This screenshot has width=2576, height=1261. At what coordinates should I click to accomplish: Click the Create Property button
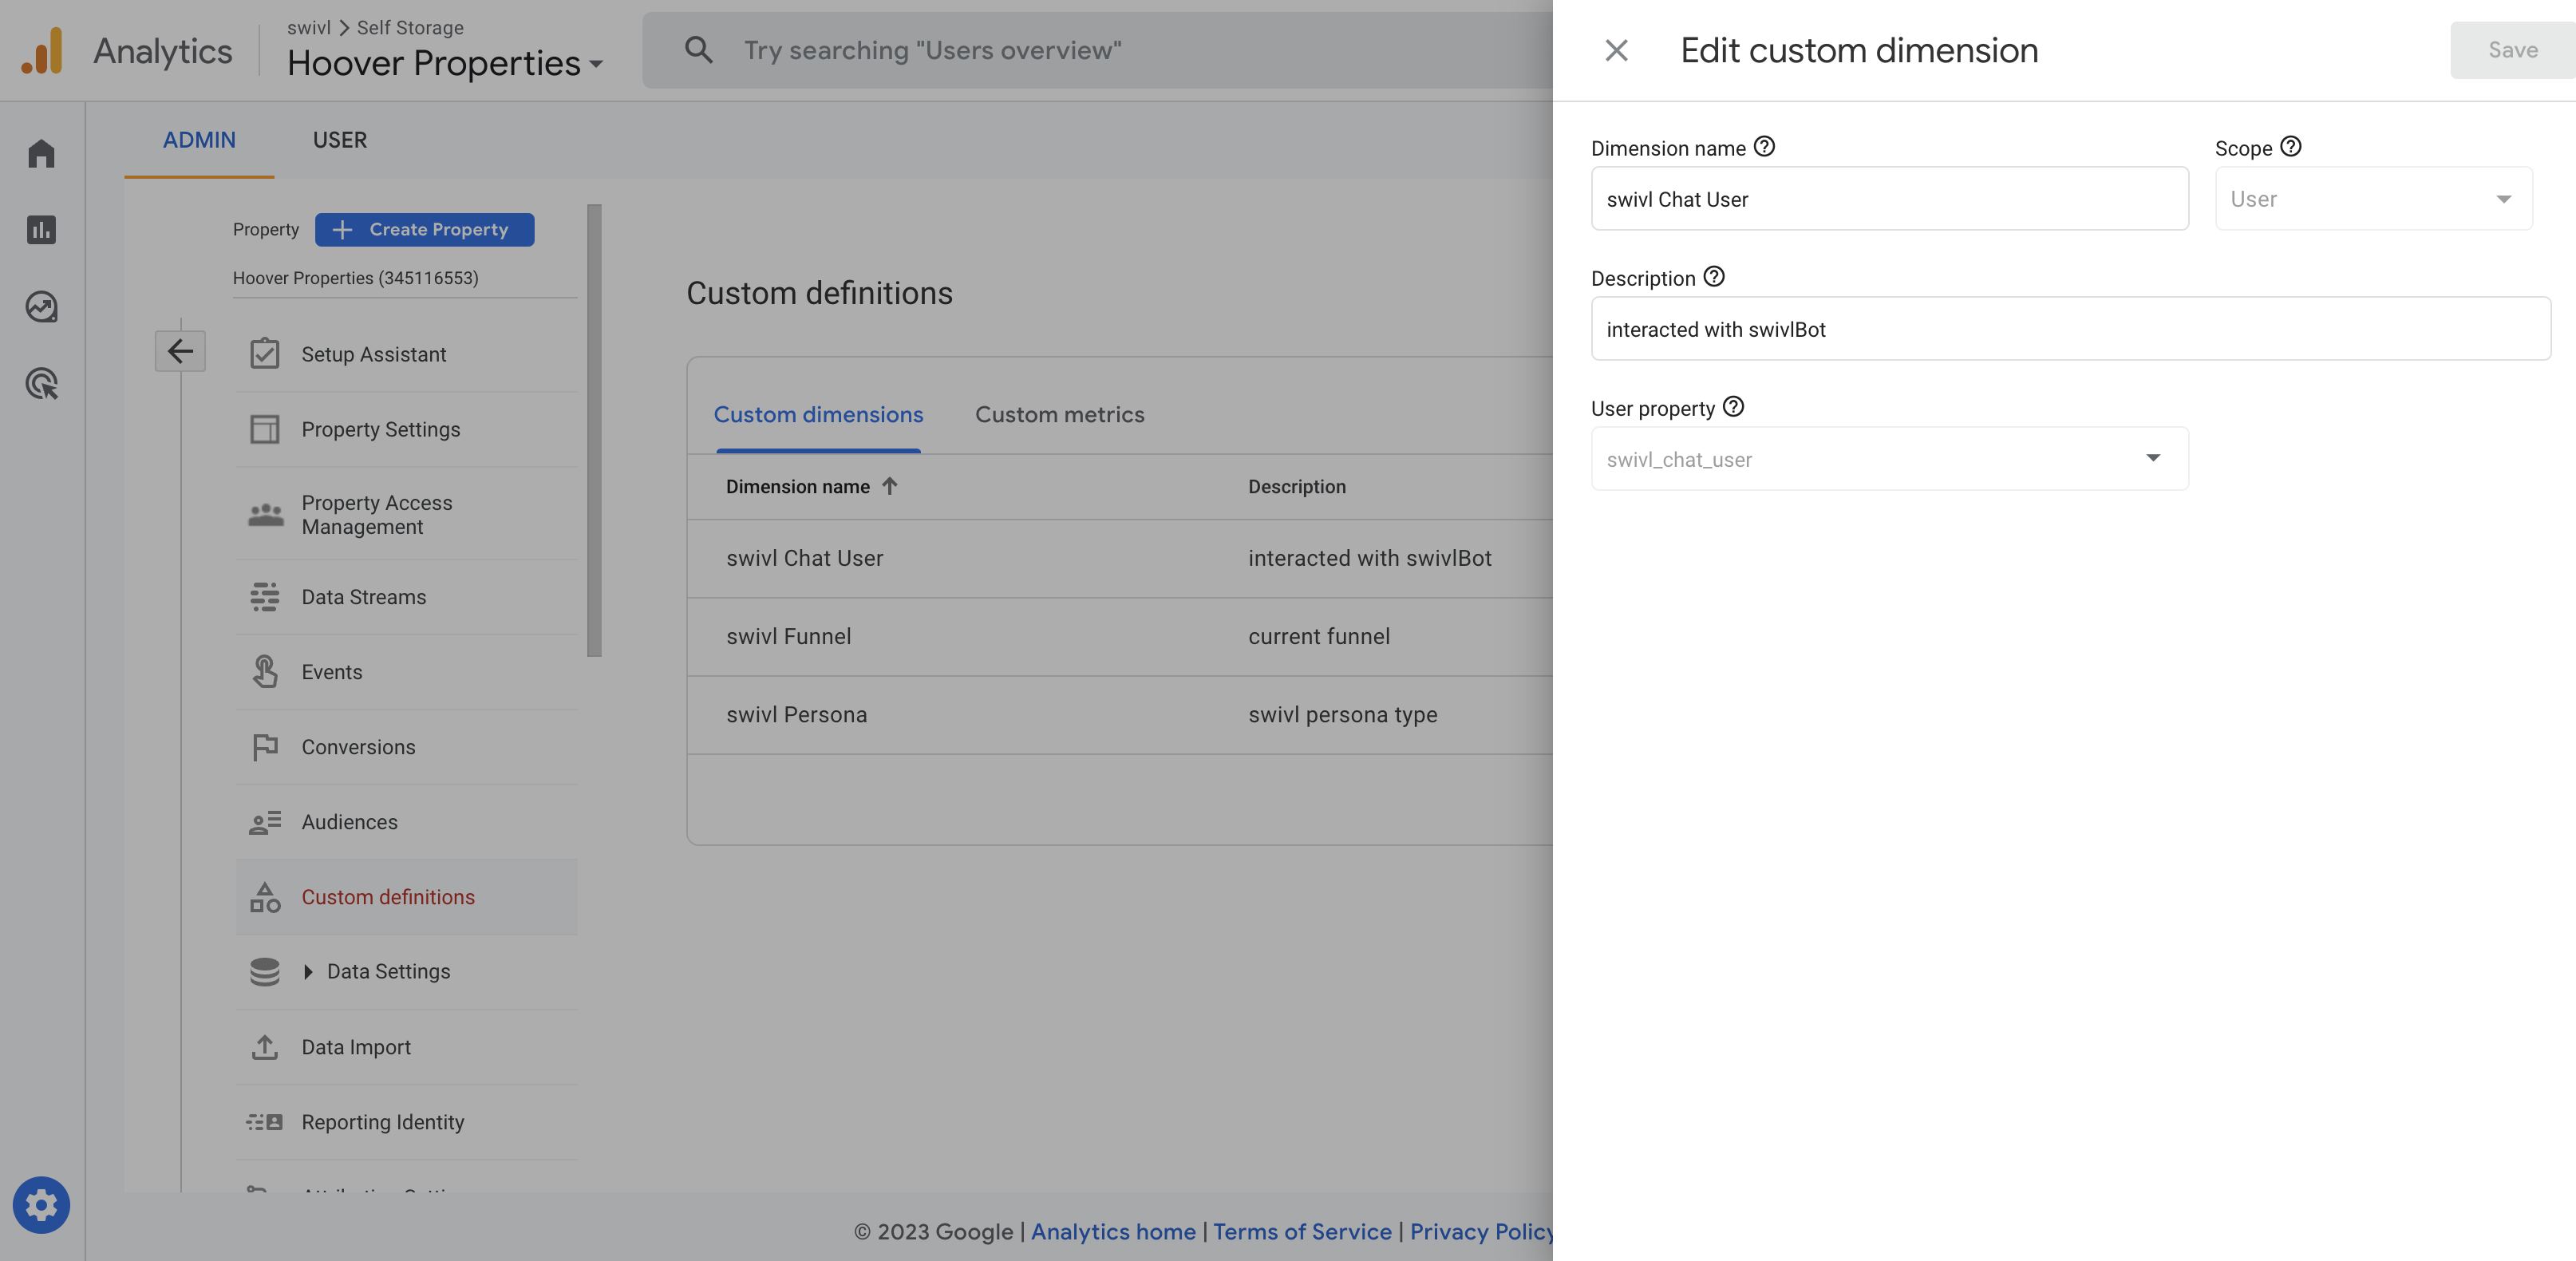coord(424,229)
